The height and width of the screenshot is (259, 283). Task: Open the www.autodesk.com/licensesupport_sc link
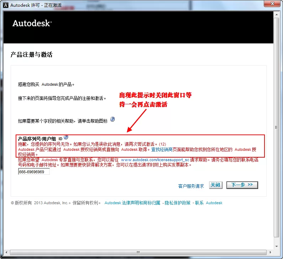tap(155, 160)
